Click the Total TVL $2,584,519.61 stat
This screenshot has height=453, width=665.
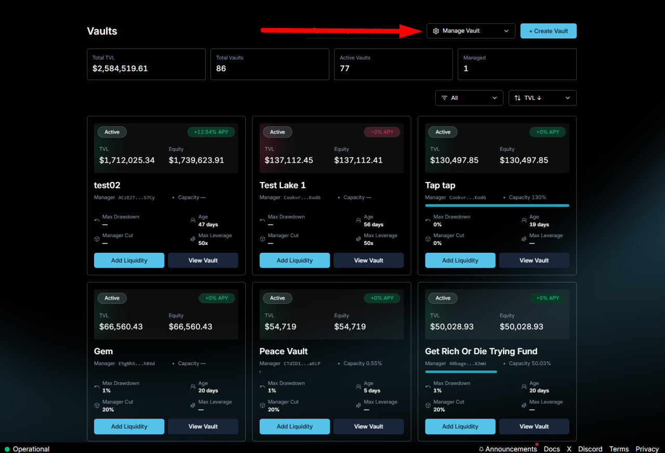(x=146, y=64)
